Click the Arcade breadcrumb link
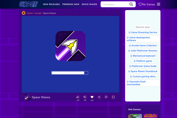 [38, 13]
